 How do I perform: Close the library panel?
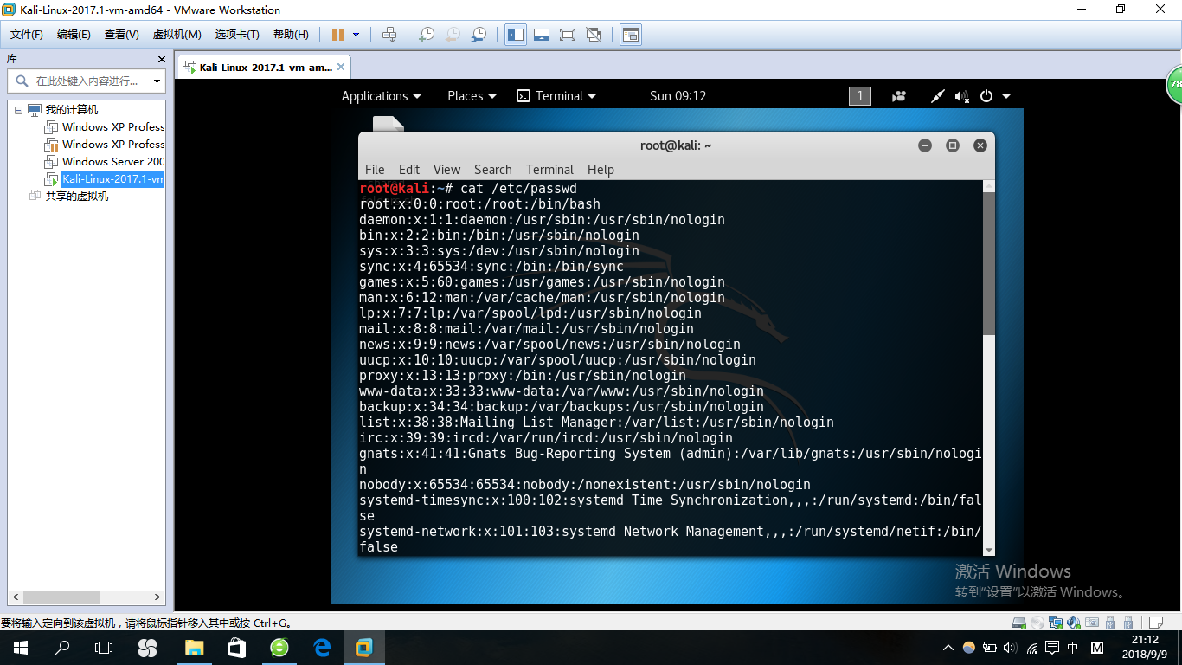(x=161, y=59)
